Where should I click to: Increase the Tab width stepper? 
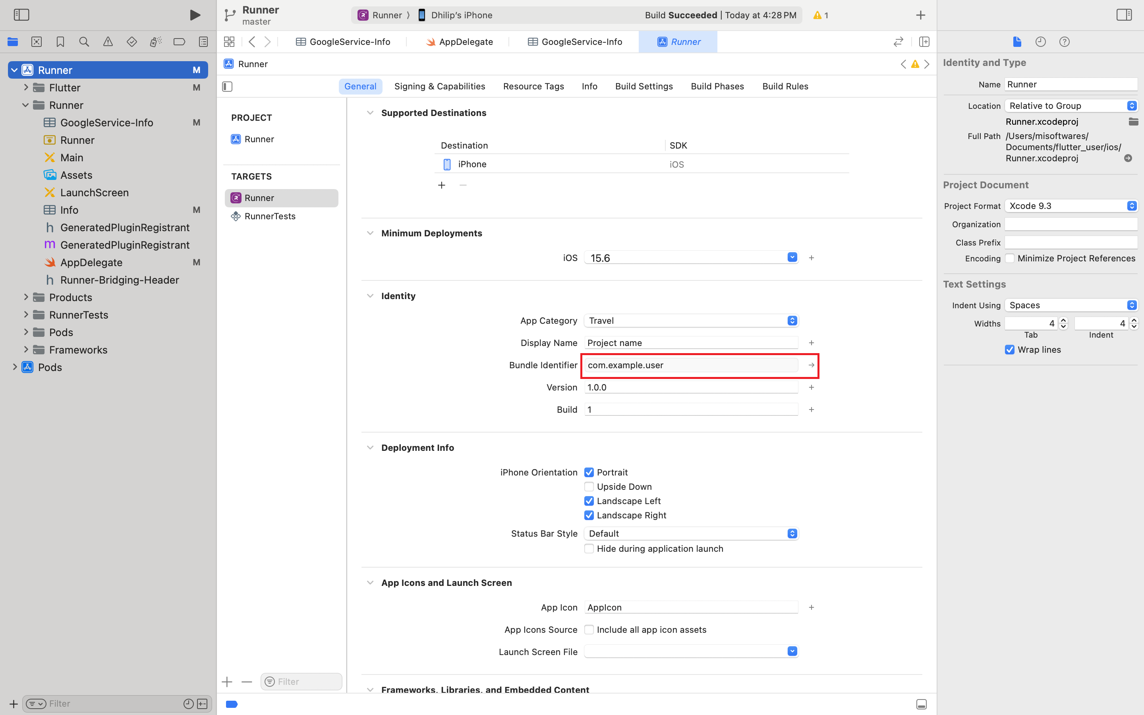(x=1064, y=320)
